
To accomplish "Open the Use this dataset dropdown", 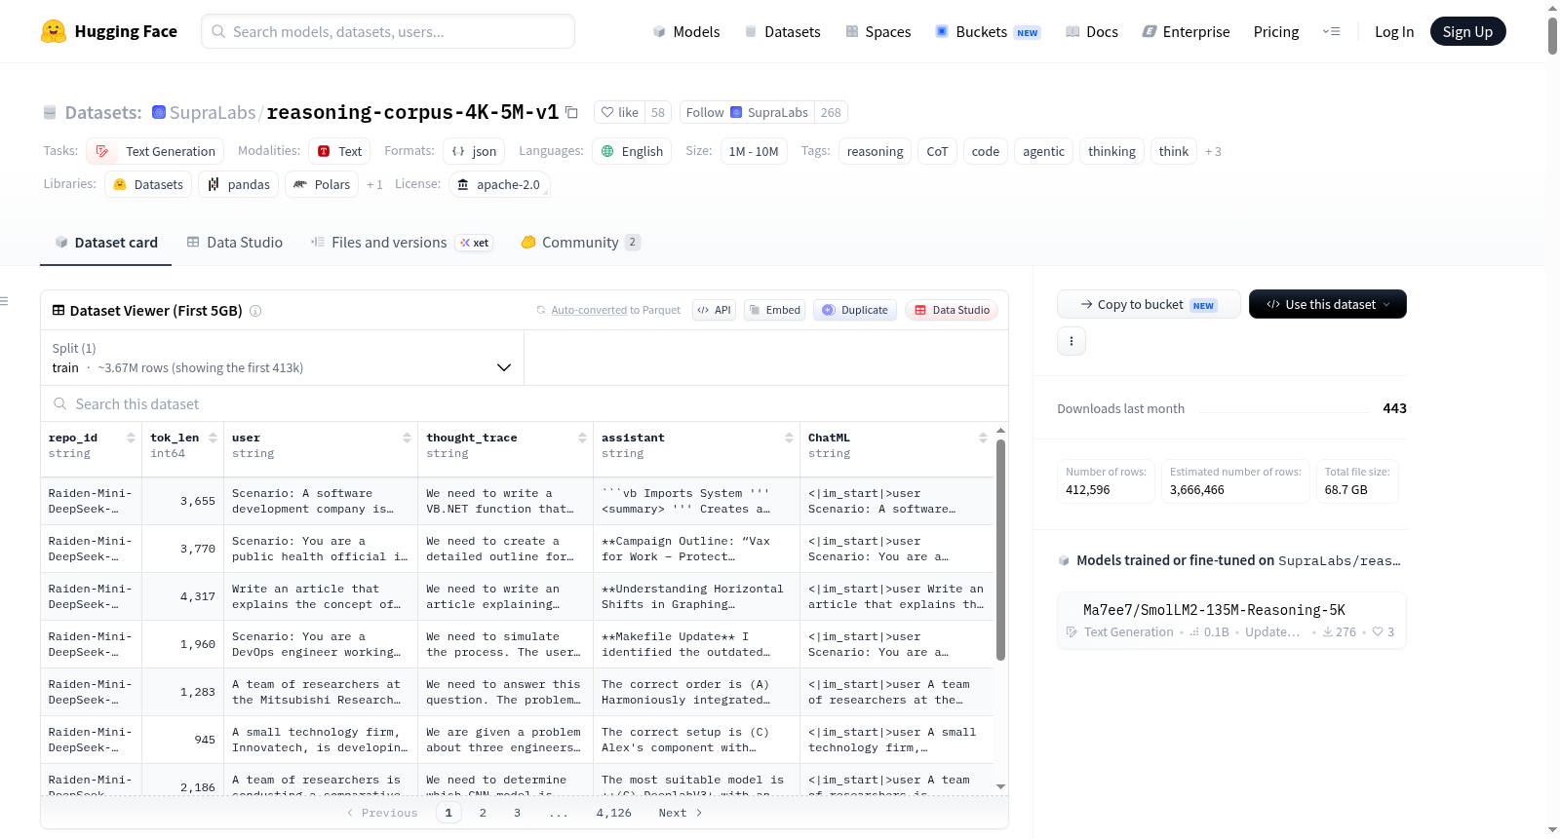I will coord(1327,304).
